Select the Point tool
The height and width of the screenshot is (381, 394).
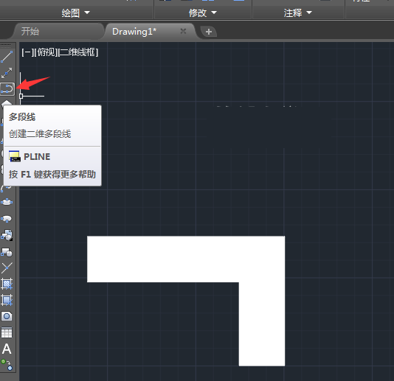[x=7, y=268]
